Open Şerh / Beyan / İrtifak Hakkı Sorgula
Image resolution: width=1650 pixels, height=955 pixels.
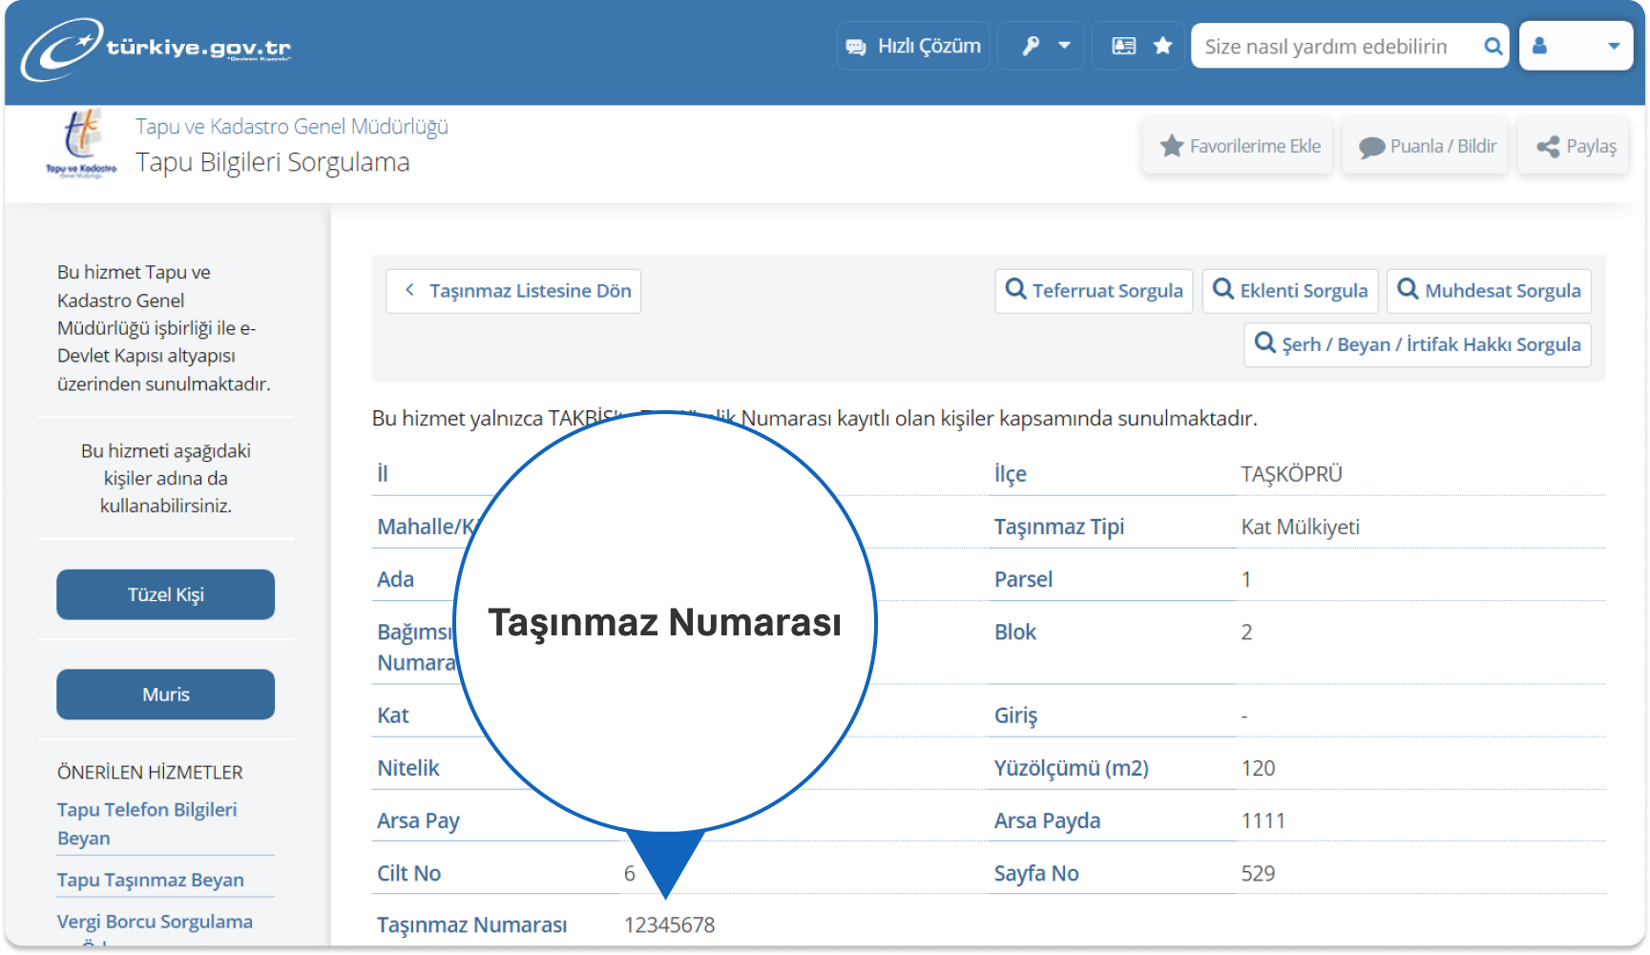[1417, 344]
